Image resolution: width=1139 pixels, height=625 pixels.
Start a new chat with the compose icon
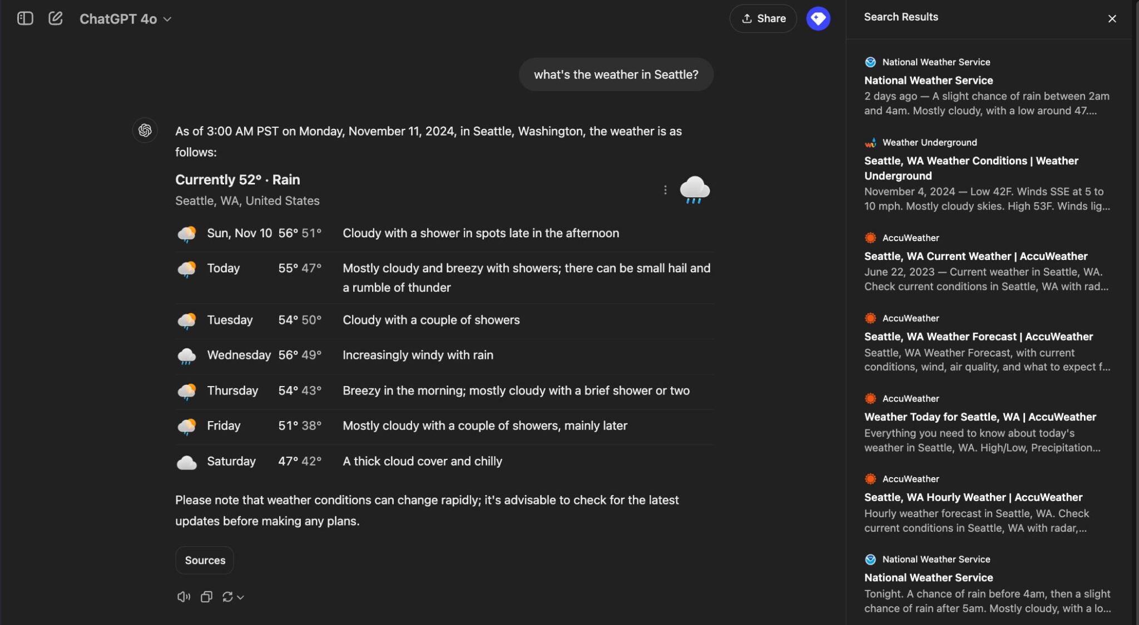tap(56, 18)
